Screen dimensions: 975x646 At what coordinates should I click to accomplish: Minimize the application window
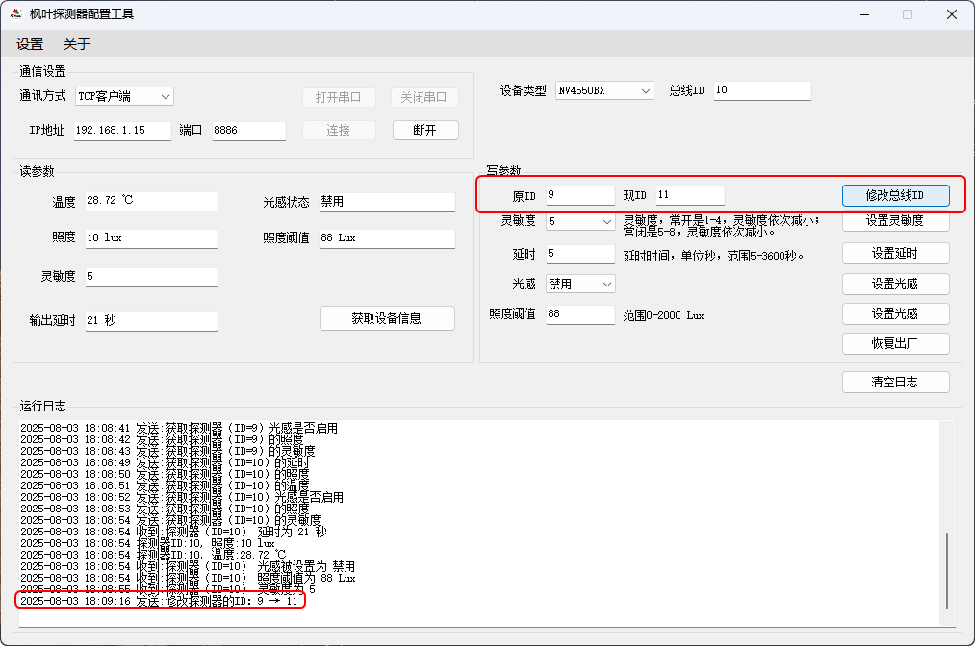click(864, 14)
